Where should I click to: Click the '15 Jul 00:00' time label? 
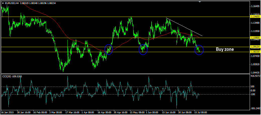[201, 112]
